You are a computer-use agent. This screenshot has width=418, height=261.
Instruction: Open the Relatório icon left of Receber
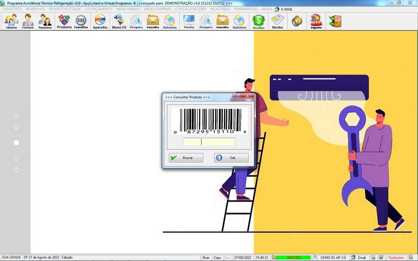(x=239, y=21)
